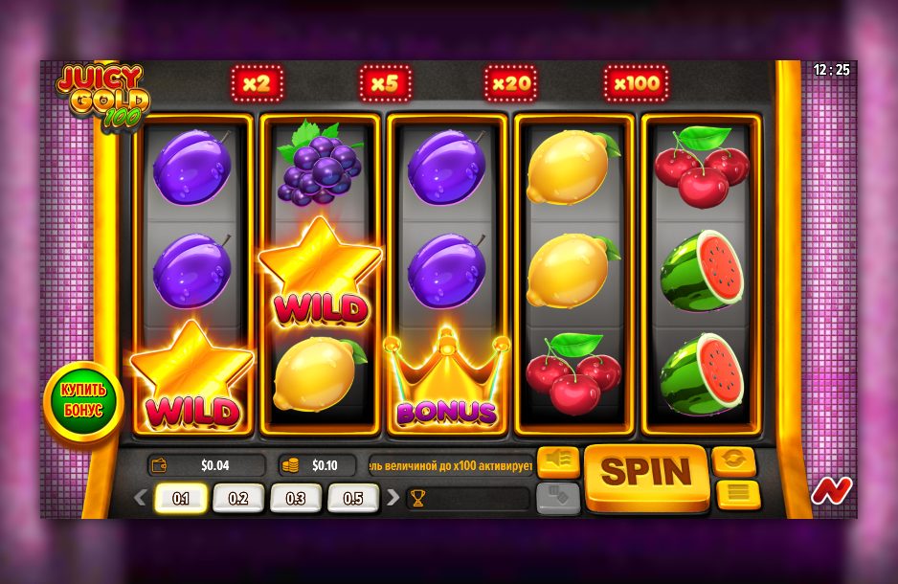Click the x2 multiplier indicator
The width and height of the screenshot is (898, 584).
[258, 84]
